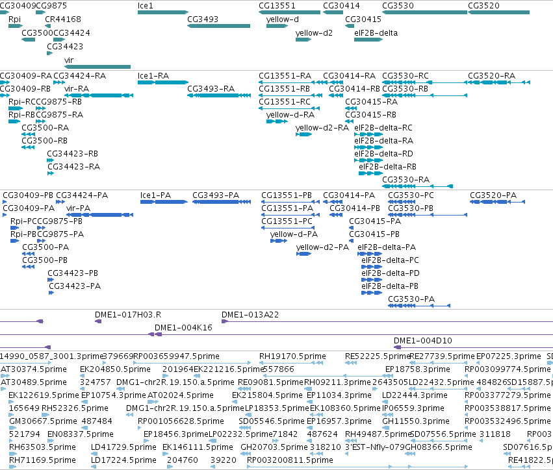Open the CG3530-PA protein label
Viewport: 553px width, 470px height.
point(411,299)
